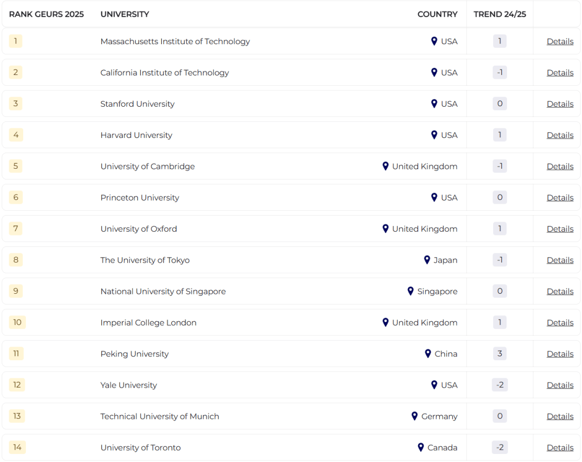The height and width of the screenshot is (462, 582).
Task: Select Peking University name
Action: pos(135,354)
